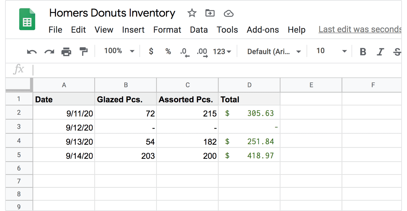
Task: Select the cell with date 9/14/20
Action: coord(64,155)
